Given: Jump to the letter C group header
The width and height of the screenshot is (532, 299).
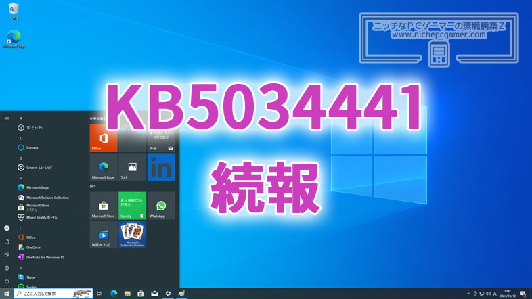Looking at the screenshot, I should pyautogui.click(x=21, y=138).
